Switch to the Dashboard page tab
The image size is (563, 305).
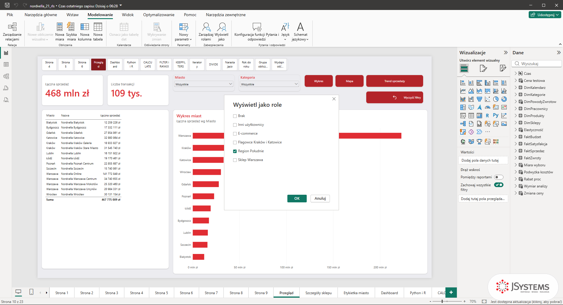click(389, 293)
